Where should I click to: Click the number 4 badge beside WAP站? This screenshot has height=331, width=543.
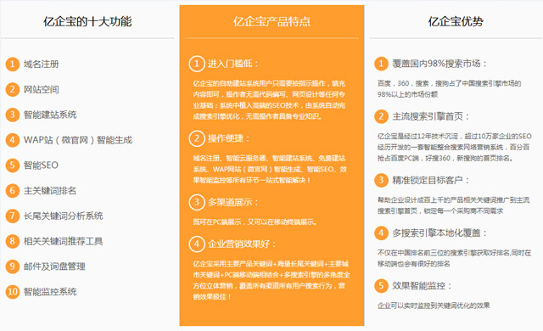tap(13, 140)
